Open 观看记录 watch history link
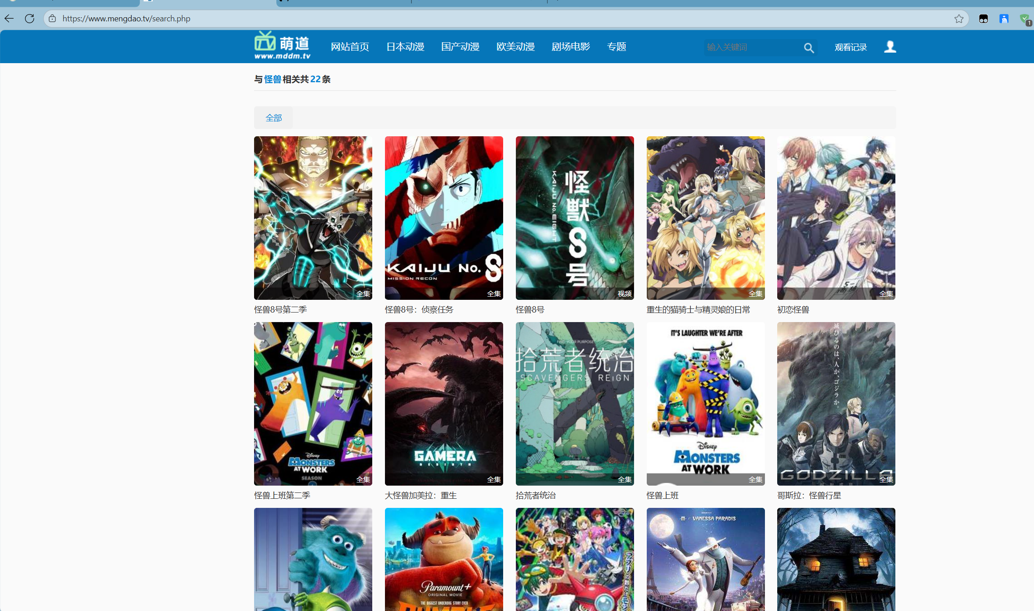1034x611 pixels. pyautogui.click(x=850, y=47)
